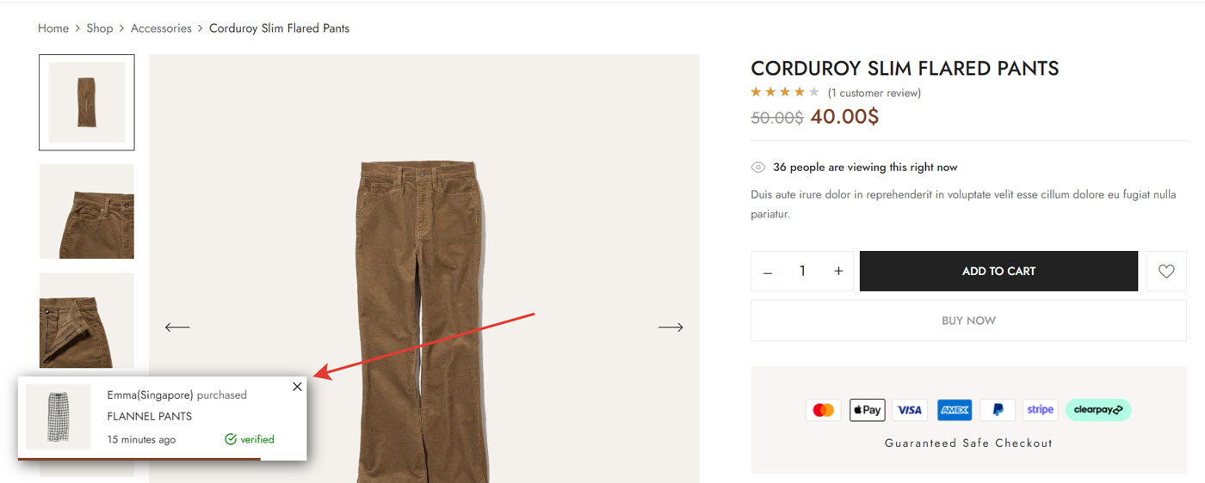Click the Stripe payment icon
Image resolution: width=1205 pixels, height=483 pixels.
[1041, 410]
